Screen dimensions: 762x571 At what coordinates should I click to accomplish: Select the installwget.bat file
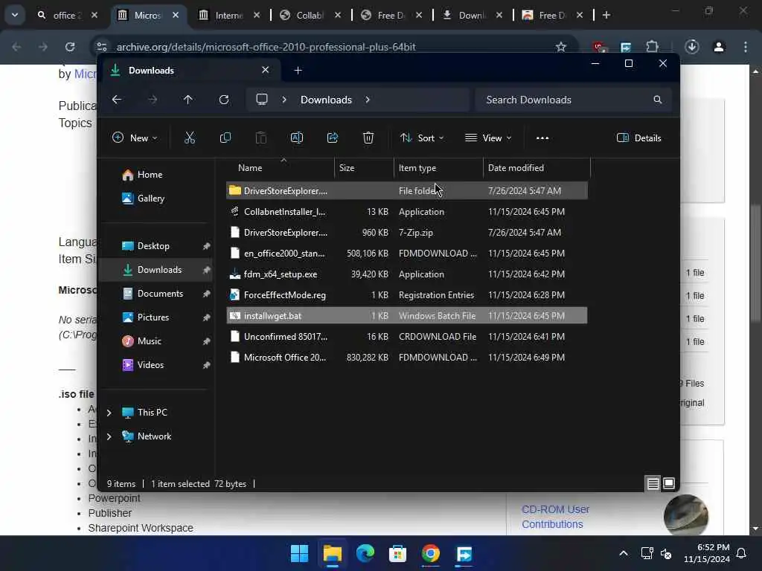point(407,315)
